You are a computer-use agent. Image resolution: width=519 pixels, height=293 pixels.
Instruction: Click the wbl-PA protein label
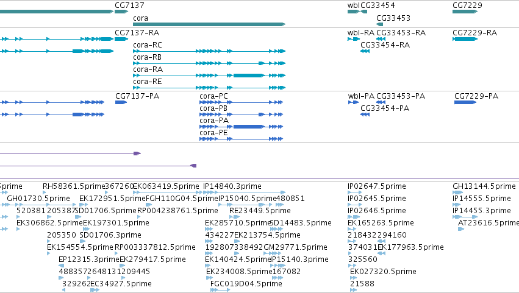point(361,96)
